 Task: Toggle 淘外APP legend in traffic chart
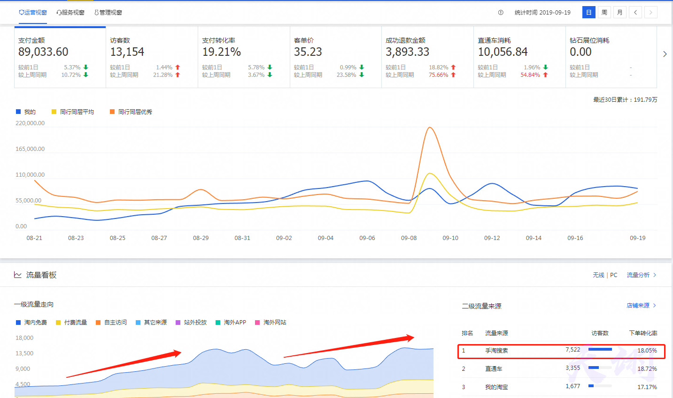[x=231, y=323]
